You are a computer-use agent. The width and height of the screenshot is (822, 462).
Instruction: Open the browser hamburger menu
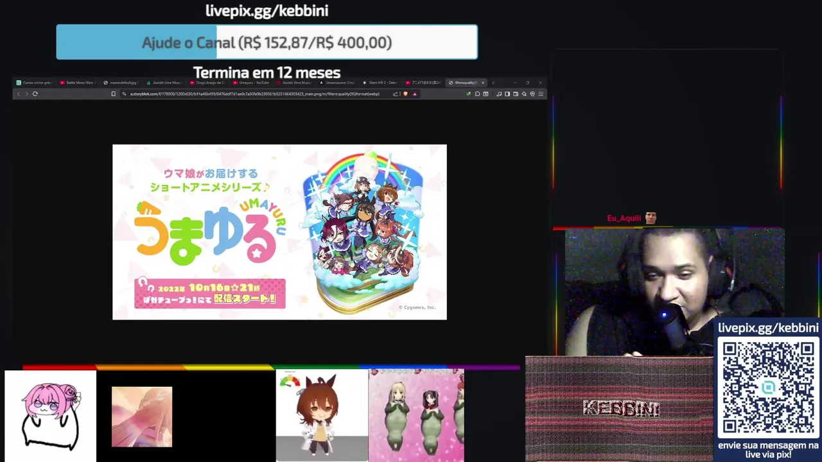click(541, 94)
